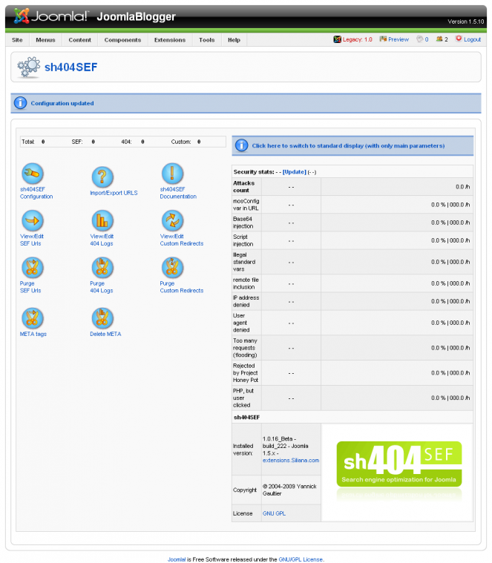The width and height of the screenshot is (492, 563).
Task: Open the Help menu
Action: (234, 40)
